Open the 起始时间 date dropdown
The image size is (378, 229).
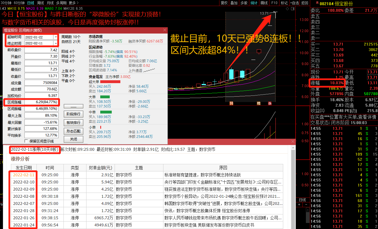coord(55,37)
